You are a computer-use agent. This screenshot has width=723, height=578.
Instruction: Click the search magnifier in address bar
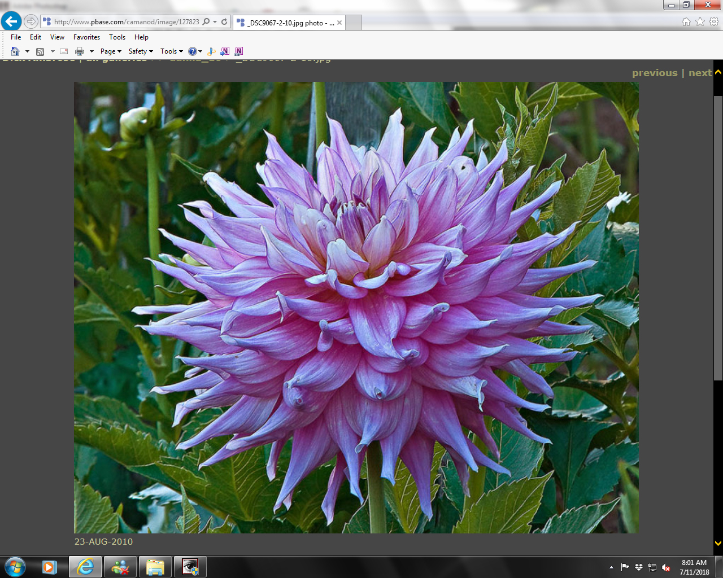(x=206, y=22)
